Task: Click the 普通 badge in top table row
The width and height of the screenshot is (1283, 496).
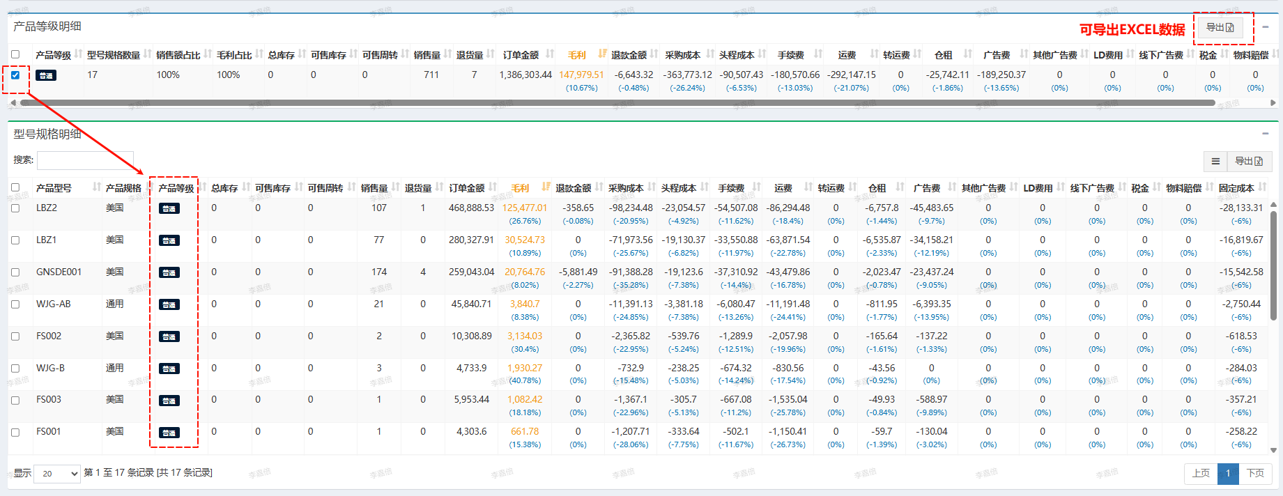Action: pos(46,75)
